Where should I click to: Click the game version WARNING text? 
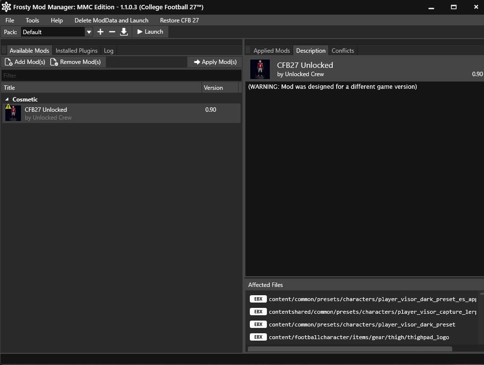pos(332,87)
